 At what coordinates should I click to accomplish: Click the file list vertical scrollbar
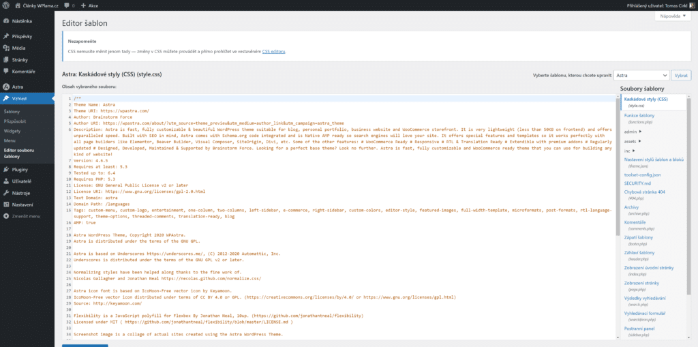tap(690, 196)
